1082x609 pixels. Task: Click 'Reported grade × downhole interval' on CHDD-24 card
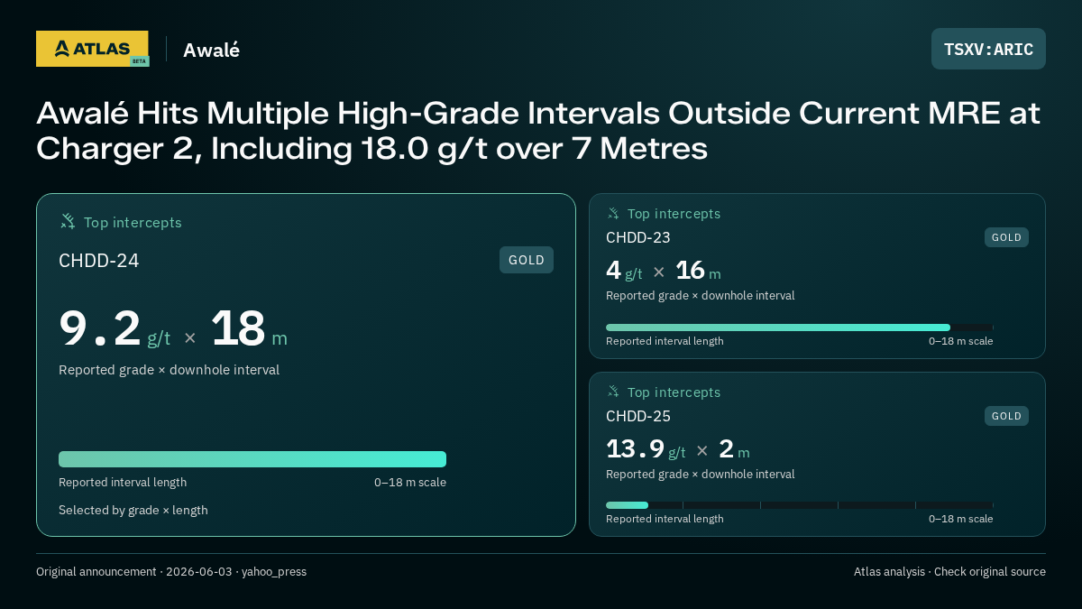point(170,370)
